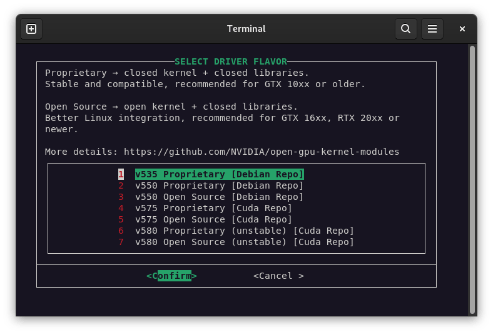493x334 pixels.
Task: Click the search magnifier icon
Action: [x=405, y=29]
